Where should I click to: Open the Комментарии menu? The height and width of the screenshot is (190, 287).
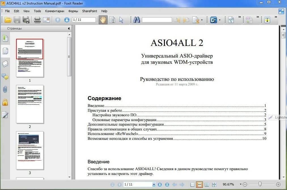pos(55,11)
